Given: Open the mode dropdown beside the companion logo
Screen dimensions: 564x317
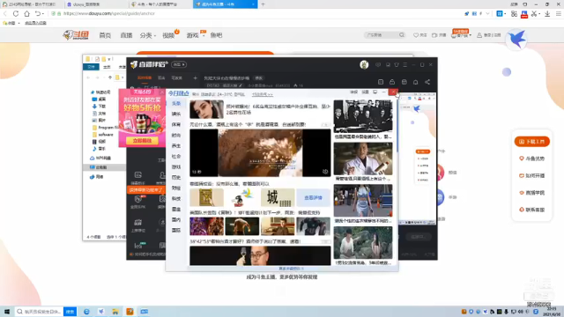Looking at the screenshot, I should point(179,64).
